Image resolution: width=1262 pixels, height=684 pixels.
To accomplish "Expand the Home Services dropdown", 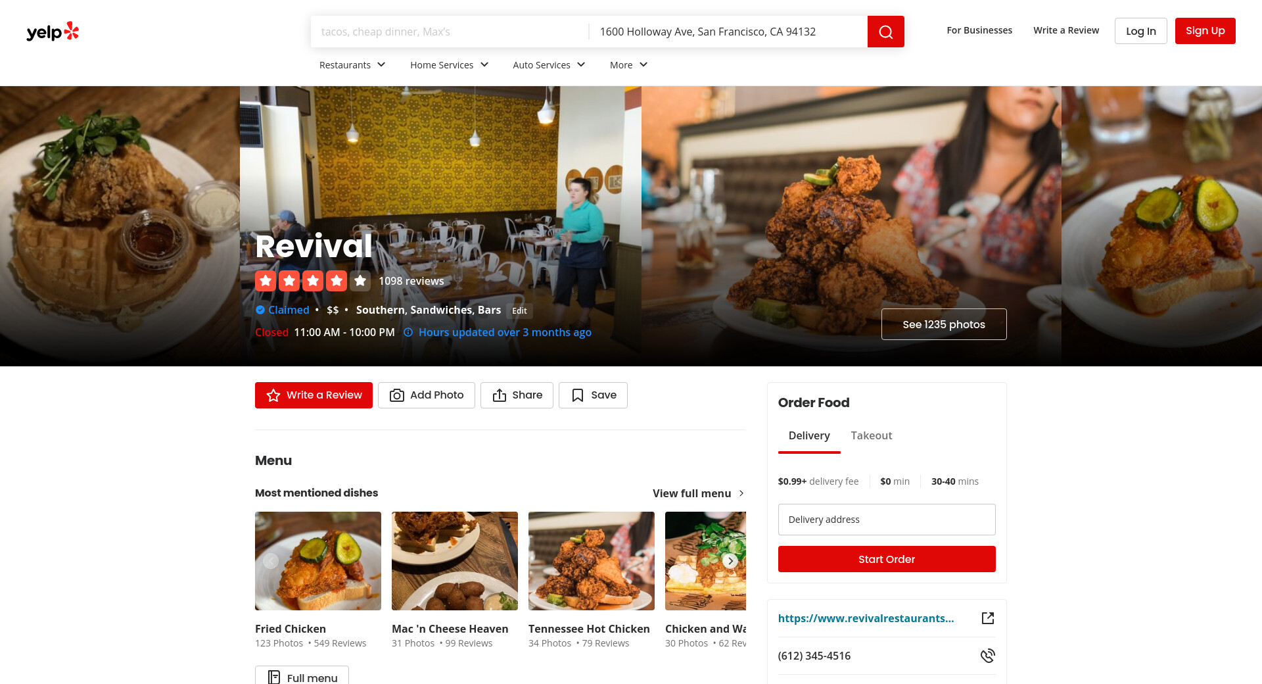I will [x=450, y=64].
